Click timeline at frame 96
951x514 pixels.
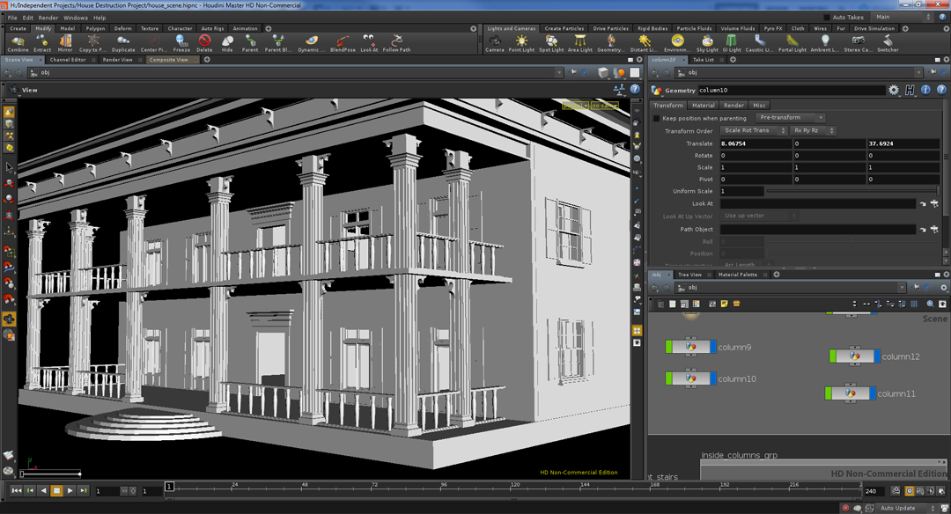pyautogui.click(x=444, y=488)
